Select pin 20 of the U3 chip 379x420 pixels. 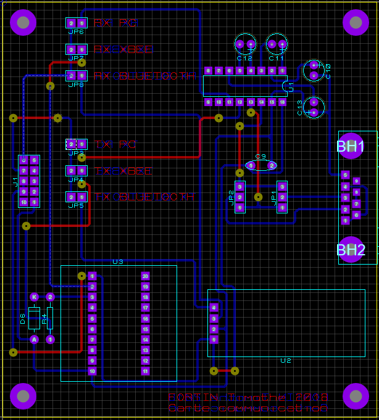(x=145, y=276)
